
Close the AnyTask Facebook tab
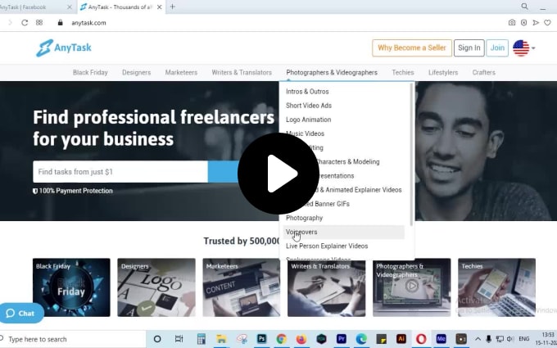pos(70,7)
